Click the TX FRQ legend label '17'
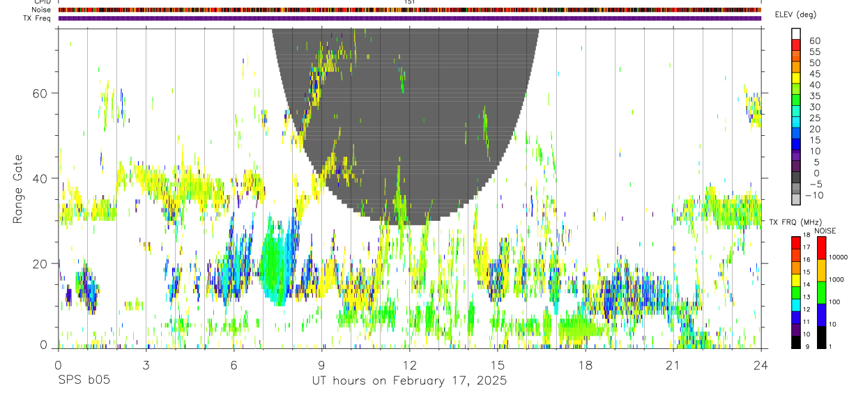This screenshot has height=395, width=856. tap(805, 247)
